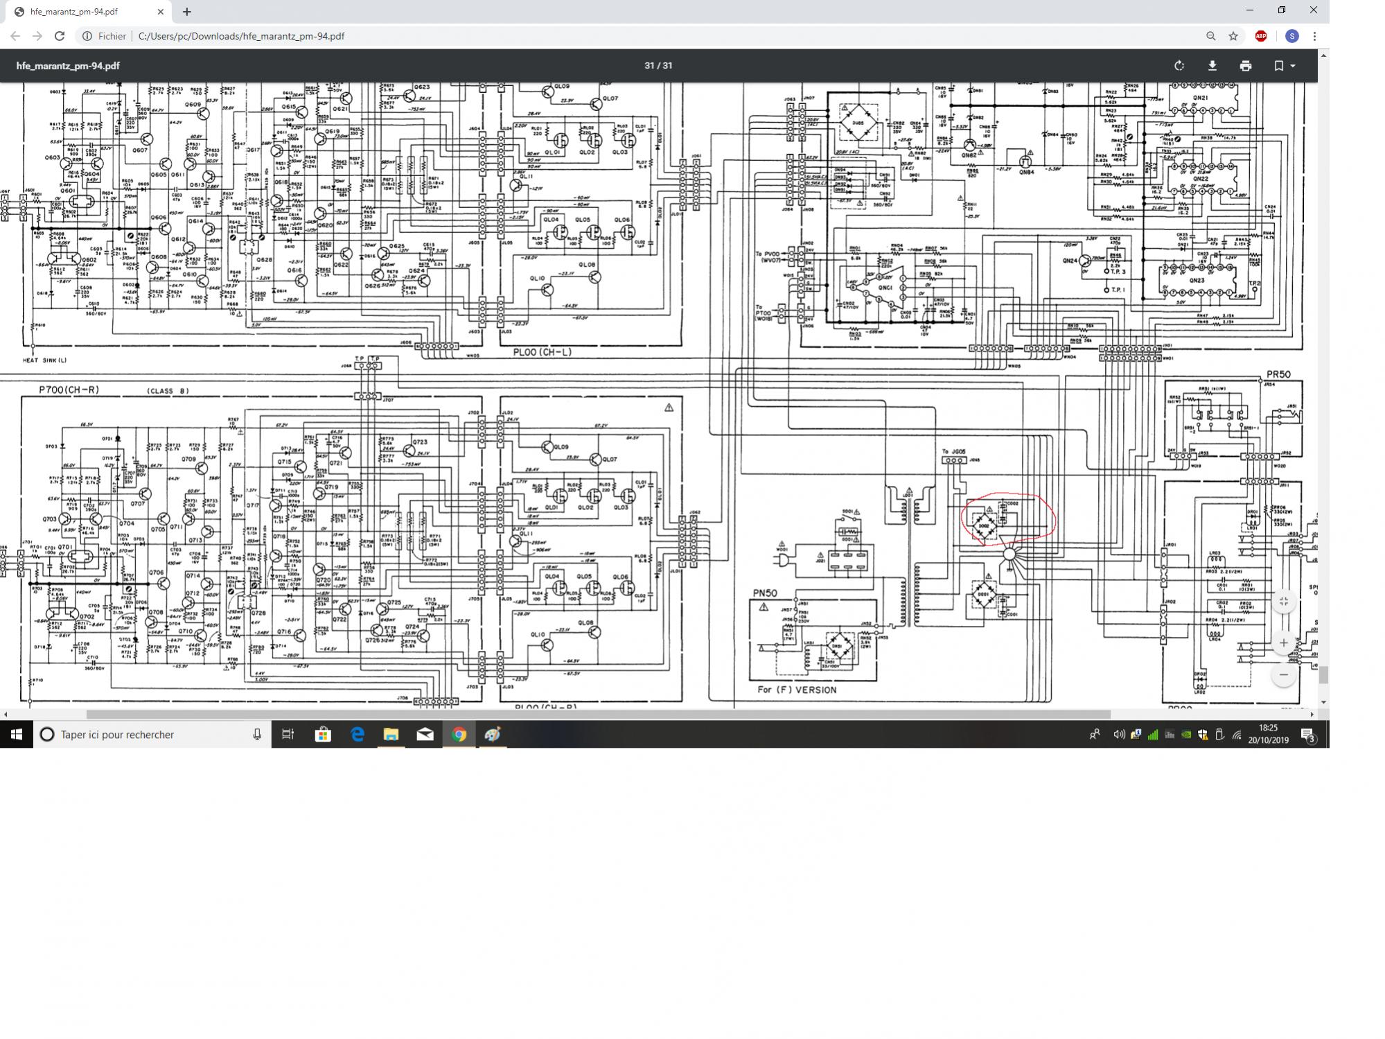Go back to previous page in Chrome
Image resolution: width=1385 pixels, height=1039 pixels.
coord(15,36)
